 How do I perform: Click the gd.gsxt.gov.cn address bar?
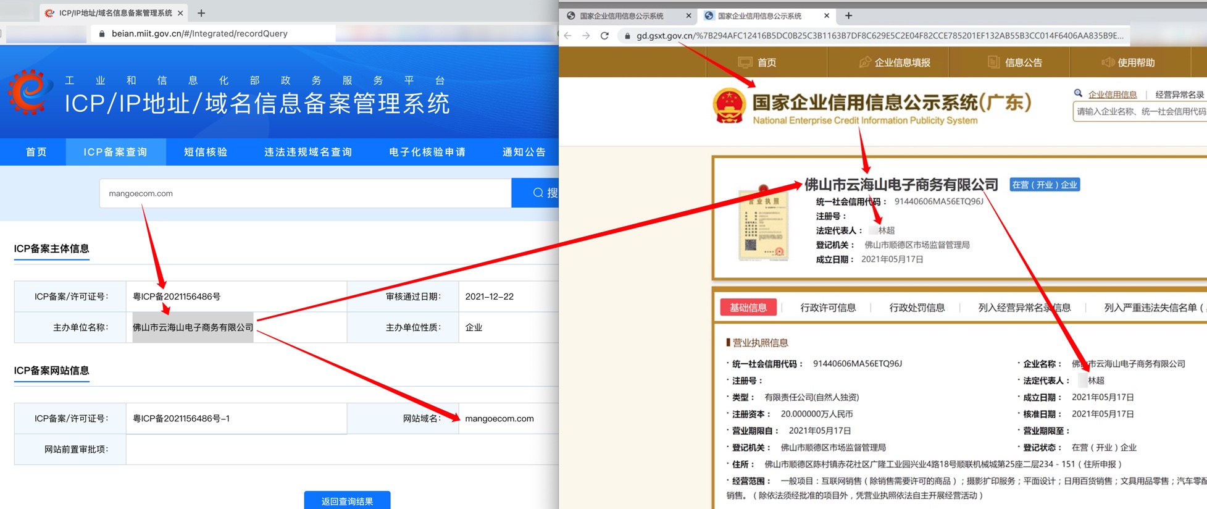874,36
